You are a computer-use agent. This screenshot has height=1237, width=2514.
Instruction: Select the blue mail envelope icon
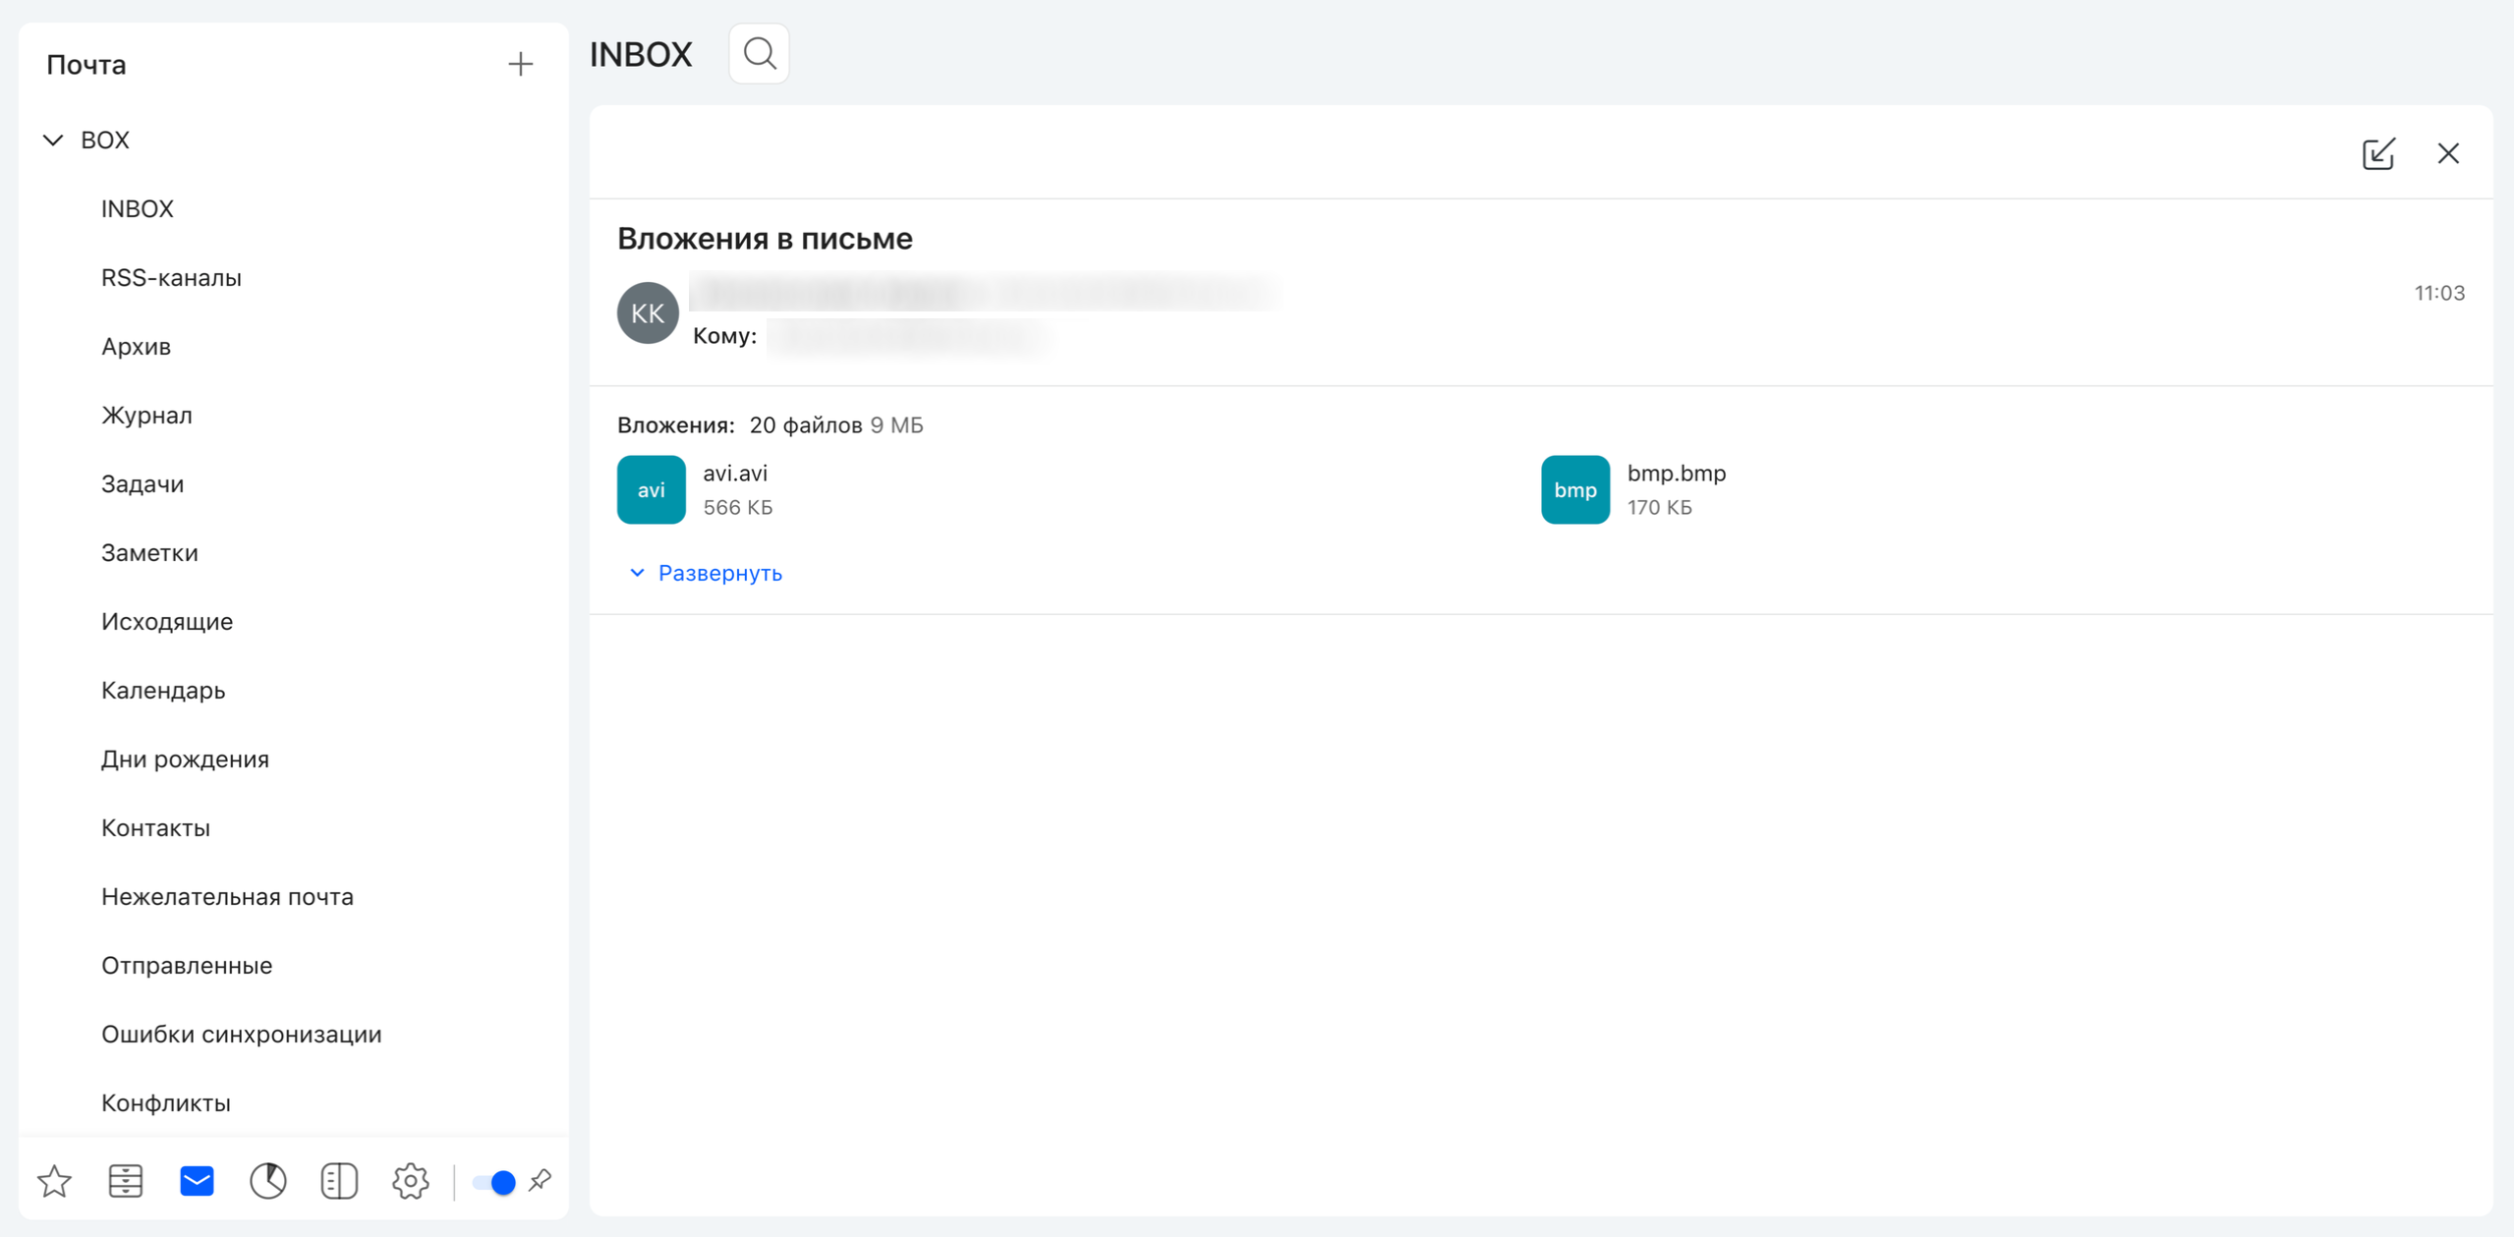[197, 1181]
